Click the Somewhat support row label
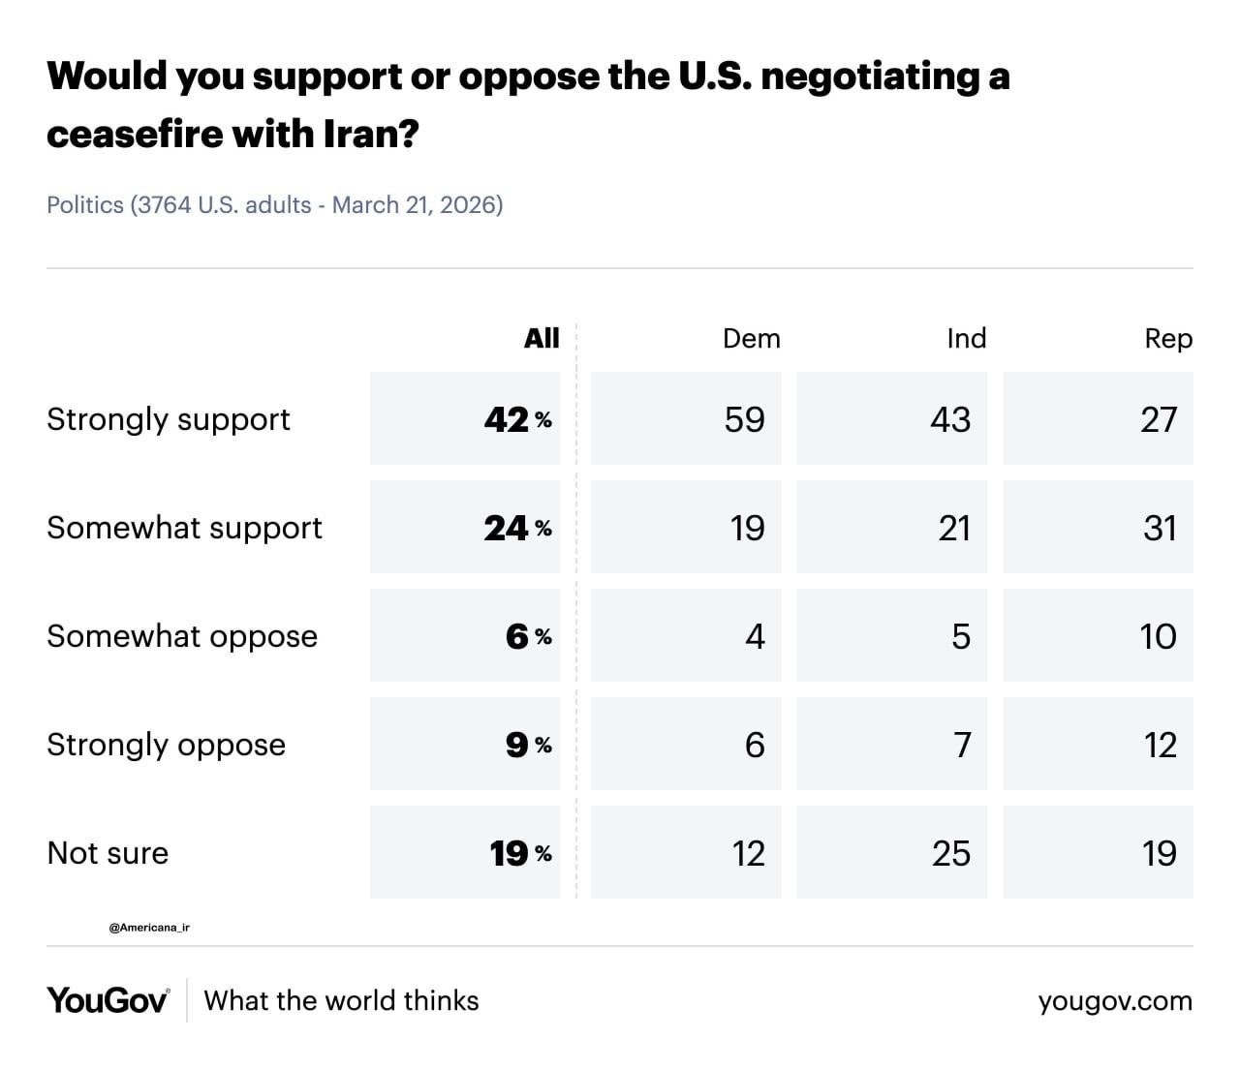 coord(184,528)
